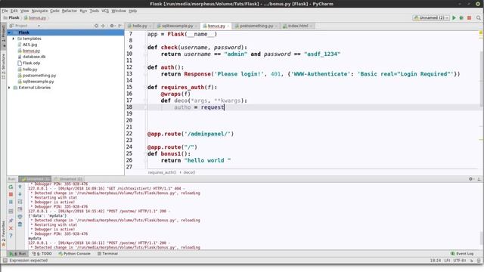Screen dimensions: 484x272
Task: Click the LF line separator in status bar
Action: point(447,261)
